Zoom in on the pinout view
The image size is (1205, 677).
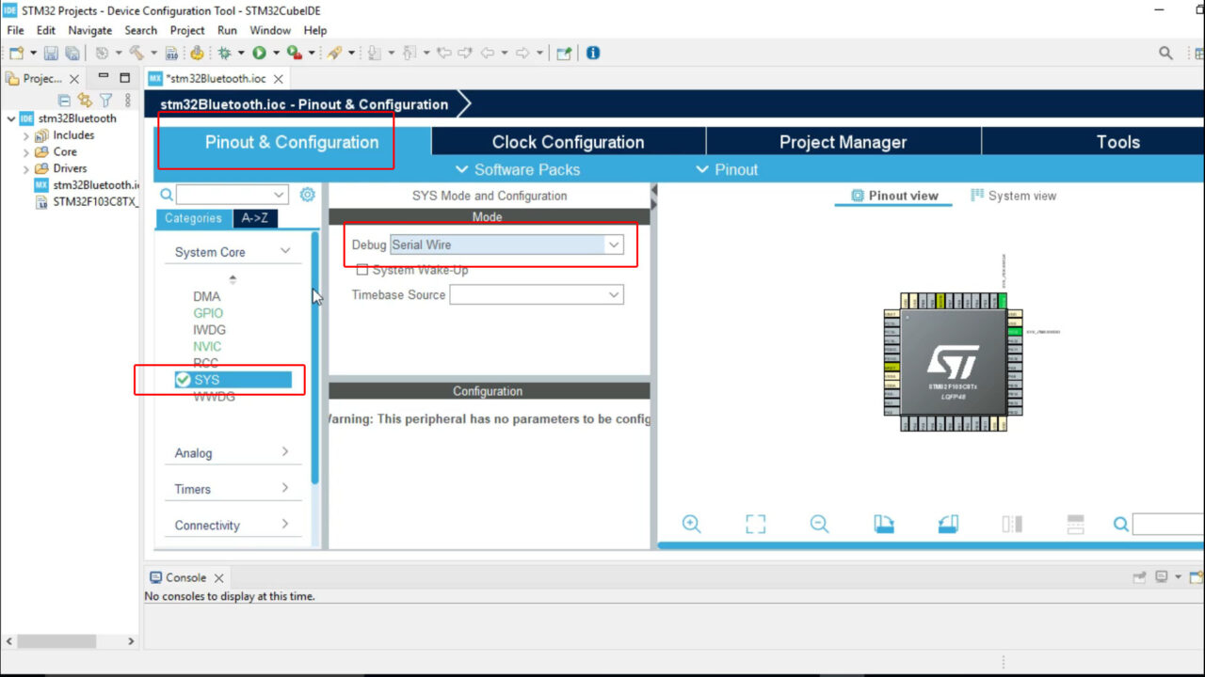pos(692,525)
